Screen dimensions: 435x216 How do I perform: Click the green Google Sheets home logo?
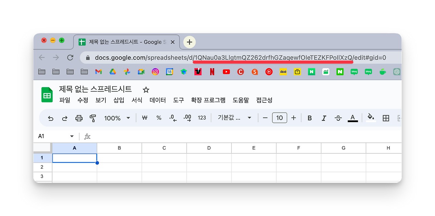coord(47,95)
